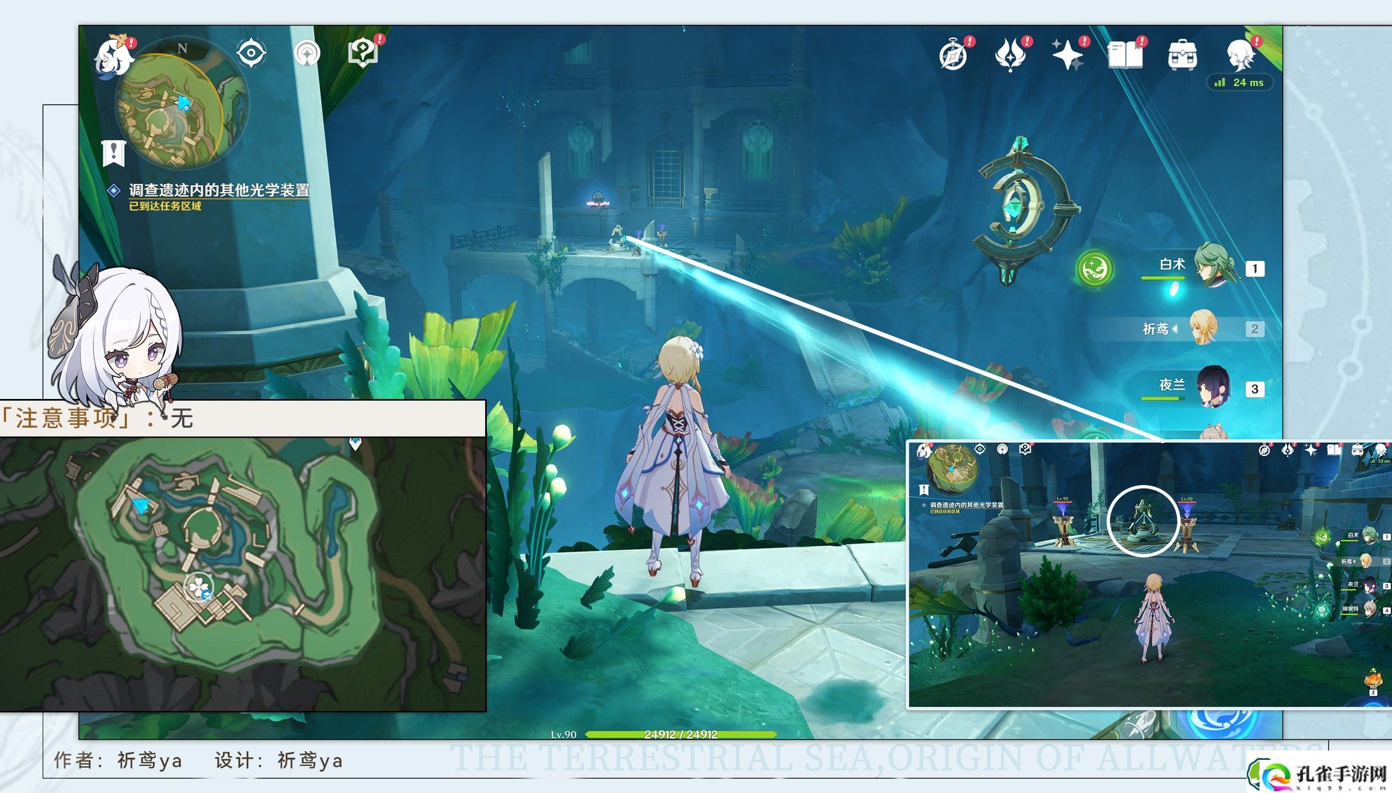Open the compass icon in main top bar

[x=954, y=55]
